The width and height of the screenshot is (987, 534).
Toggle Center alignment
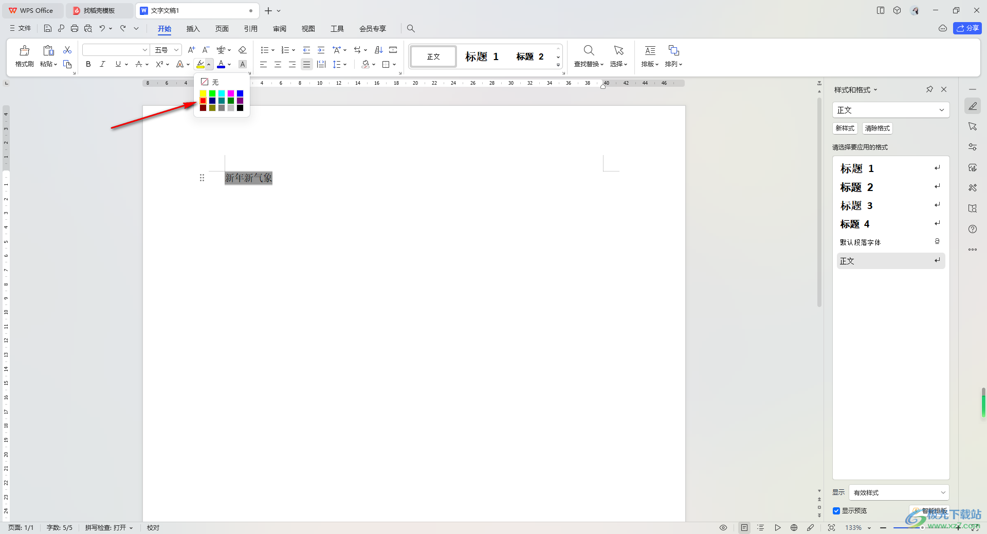(278, 64)
